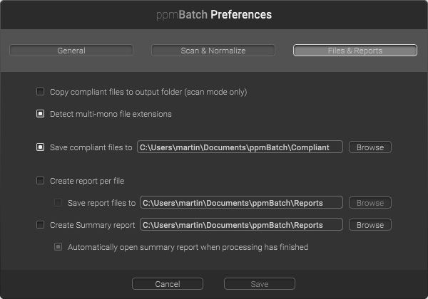Toggle Detect multi-mono file extensions checkbox

pos(41,114)
